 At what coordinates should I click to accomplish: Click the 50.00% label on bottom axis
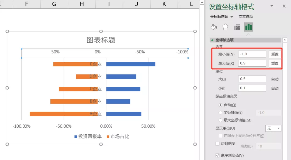[x=148, y=126]
